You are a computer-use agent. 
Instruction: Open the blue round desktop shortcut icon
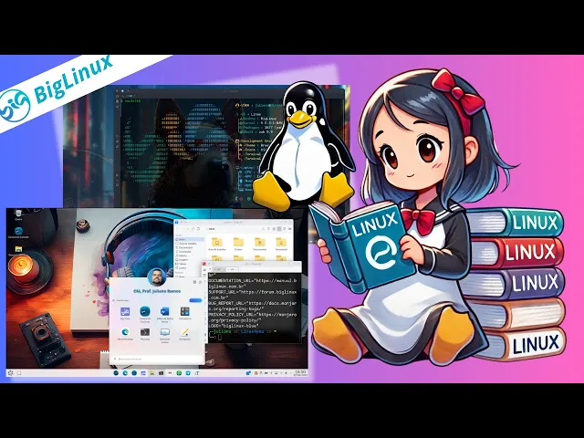(18, 231)
